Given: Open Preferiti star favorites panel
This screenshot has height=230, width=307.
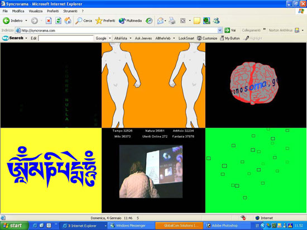Looking at the screenshot, I should (x=105, y=21).
